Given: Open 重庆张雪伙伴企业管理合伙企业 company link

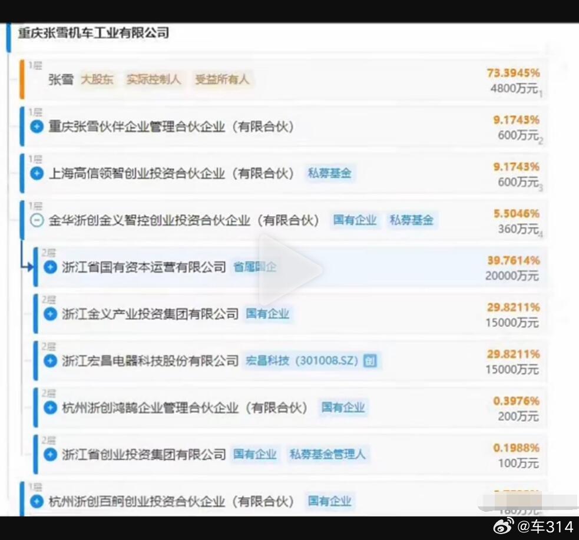Looking at the screenshot, I should (x=171, y=127).
